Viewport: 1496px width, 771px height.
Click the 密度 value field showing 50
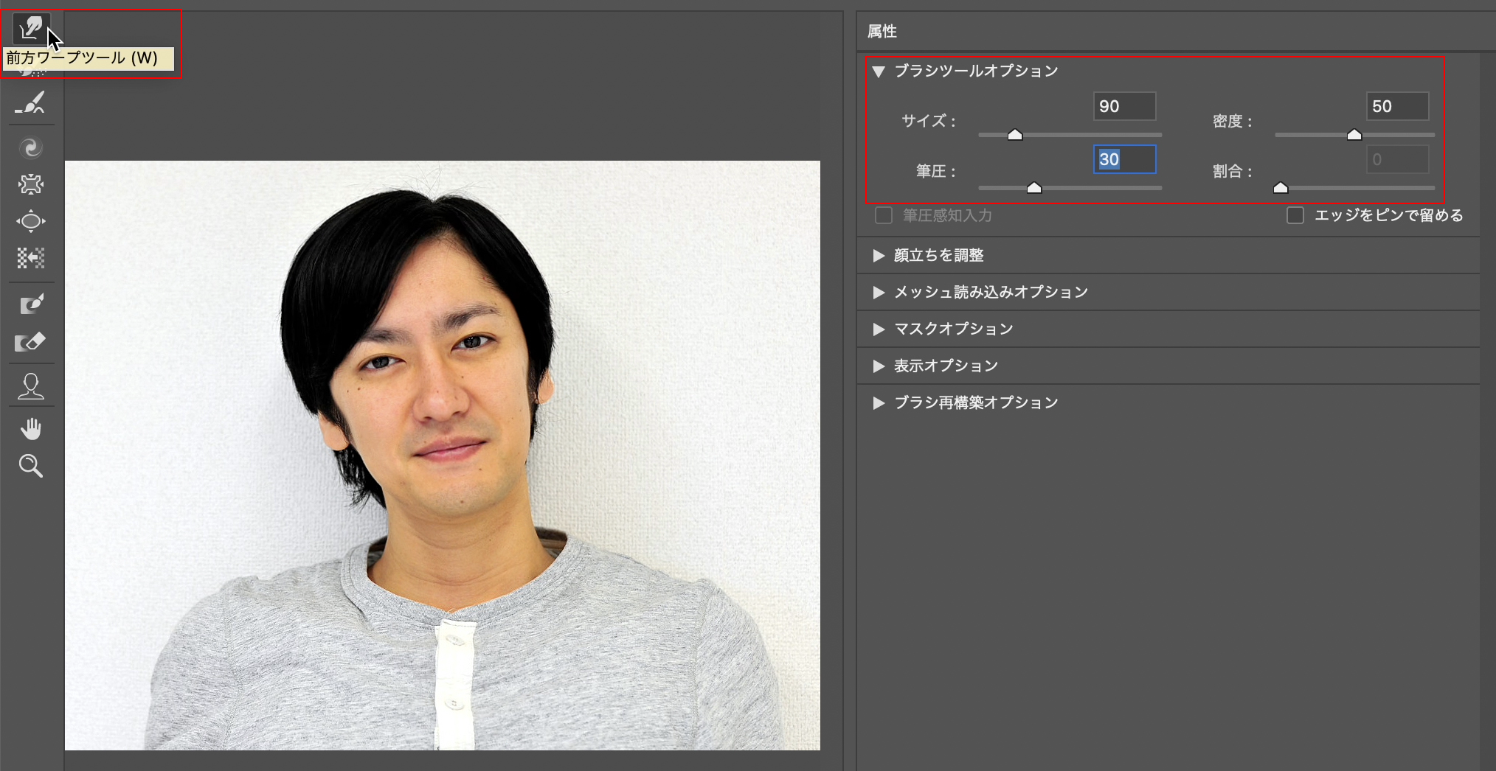point(1396,106)
